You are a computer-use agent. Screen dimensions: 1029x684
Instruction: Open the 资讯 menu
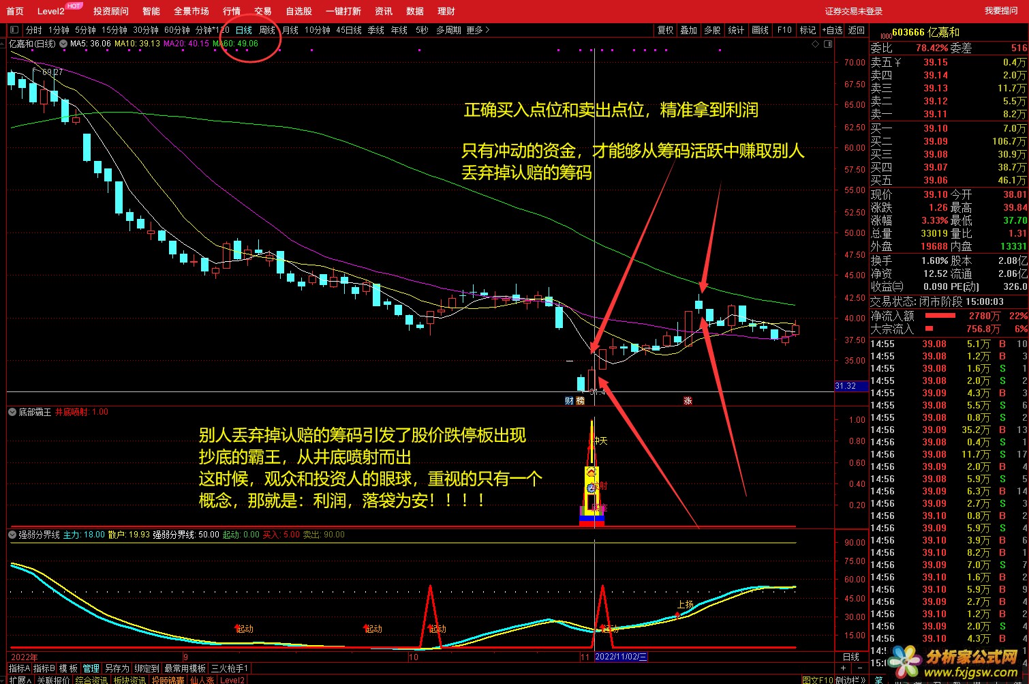[x=384, y=11]
